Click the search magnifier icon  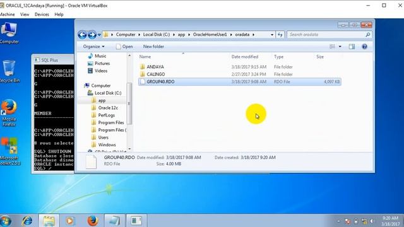[x=368, y=35]
